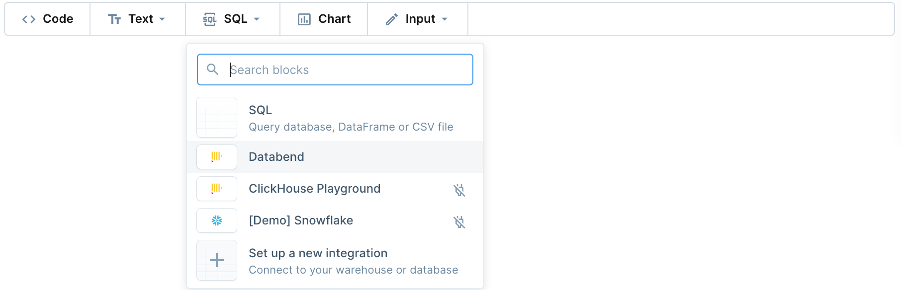This screenshot has height=290, width=901.
Task: Click the Snowflake logo icon
Action: click(x=217, y=220)
